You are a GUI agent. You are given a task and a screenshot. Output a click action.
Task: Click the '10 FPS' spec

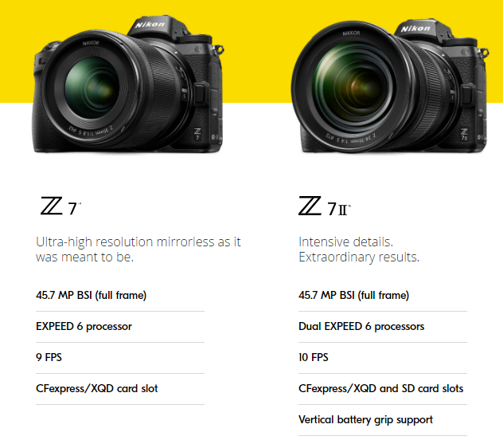point(314,357)
